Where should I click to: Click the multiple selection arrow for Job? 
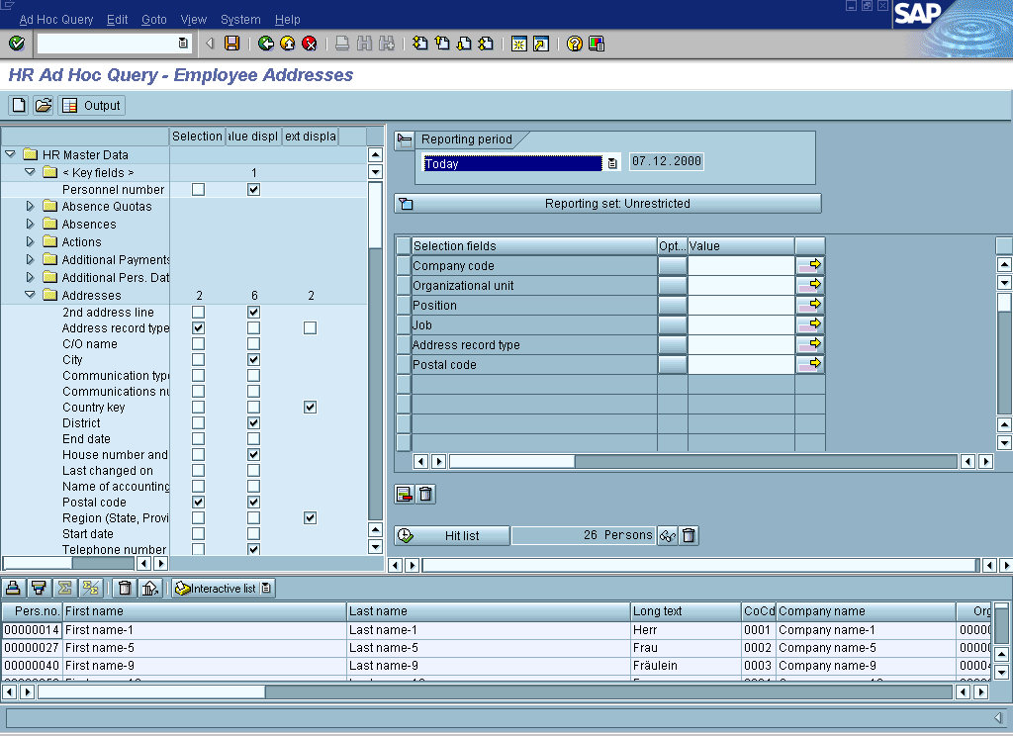[809, 324]
